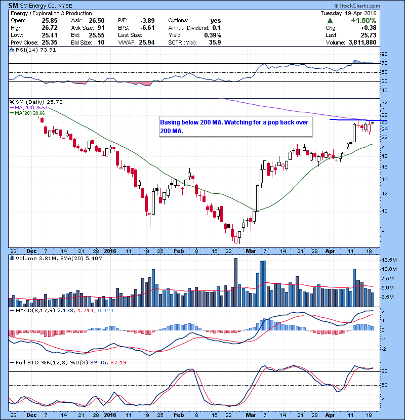Click the RSI(14) indicator panel icon
Image resolution: width=405 pixels, height=420 pixels.
pos(12,50)
